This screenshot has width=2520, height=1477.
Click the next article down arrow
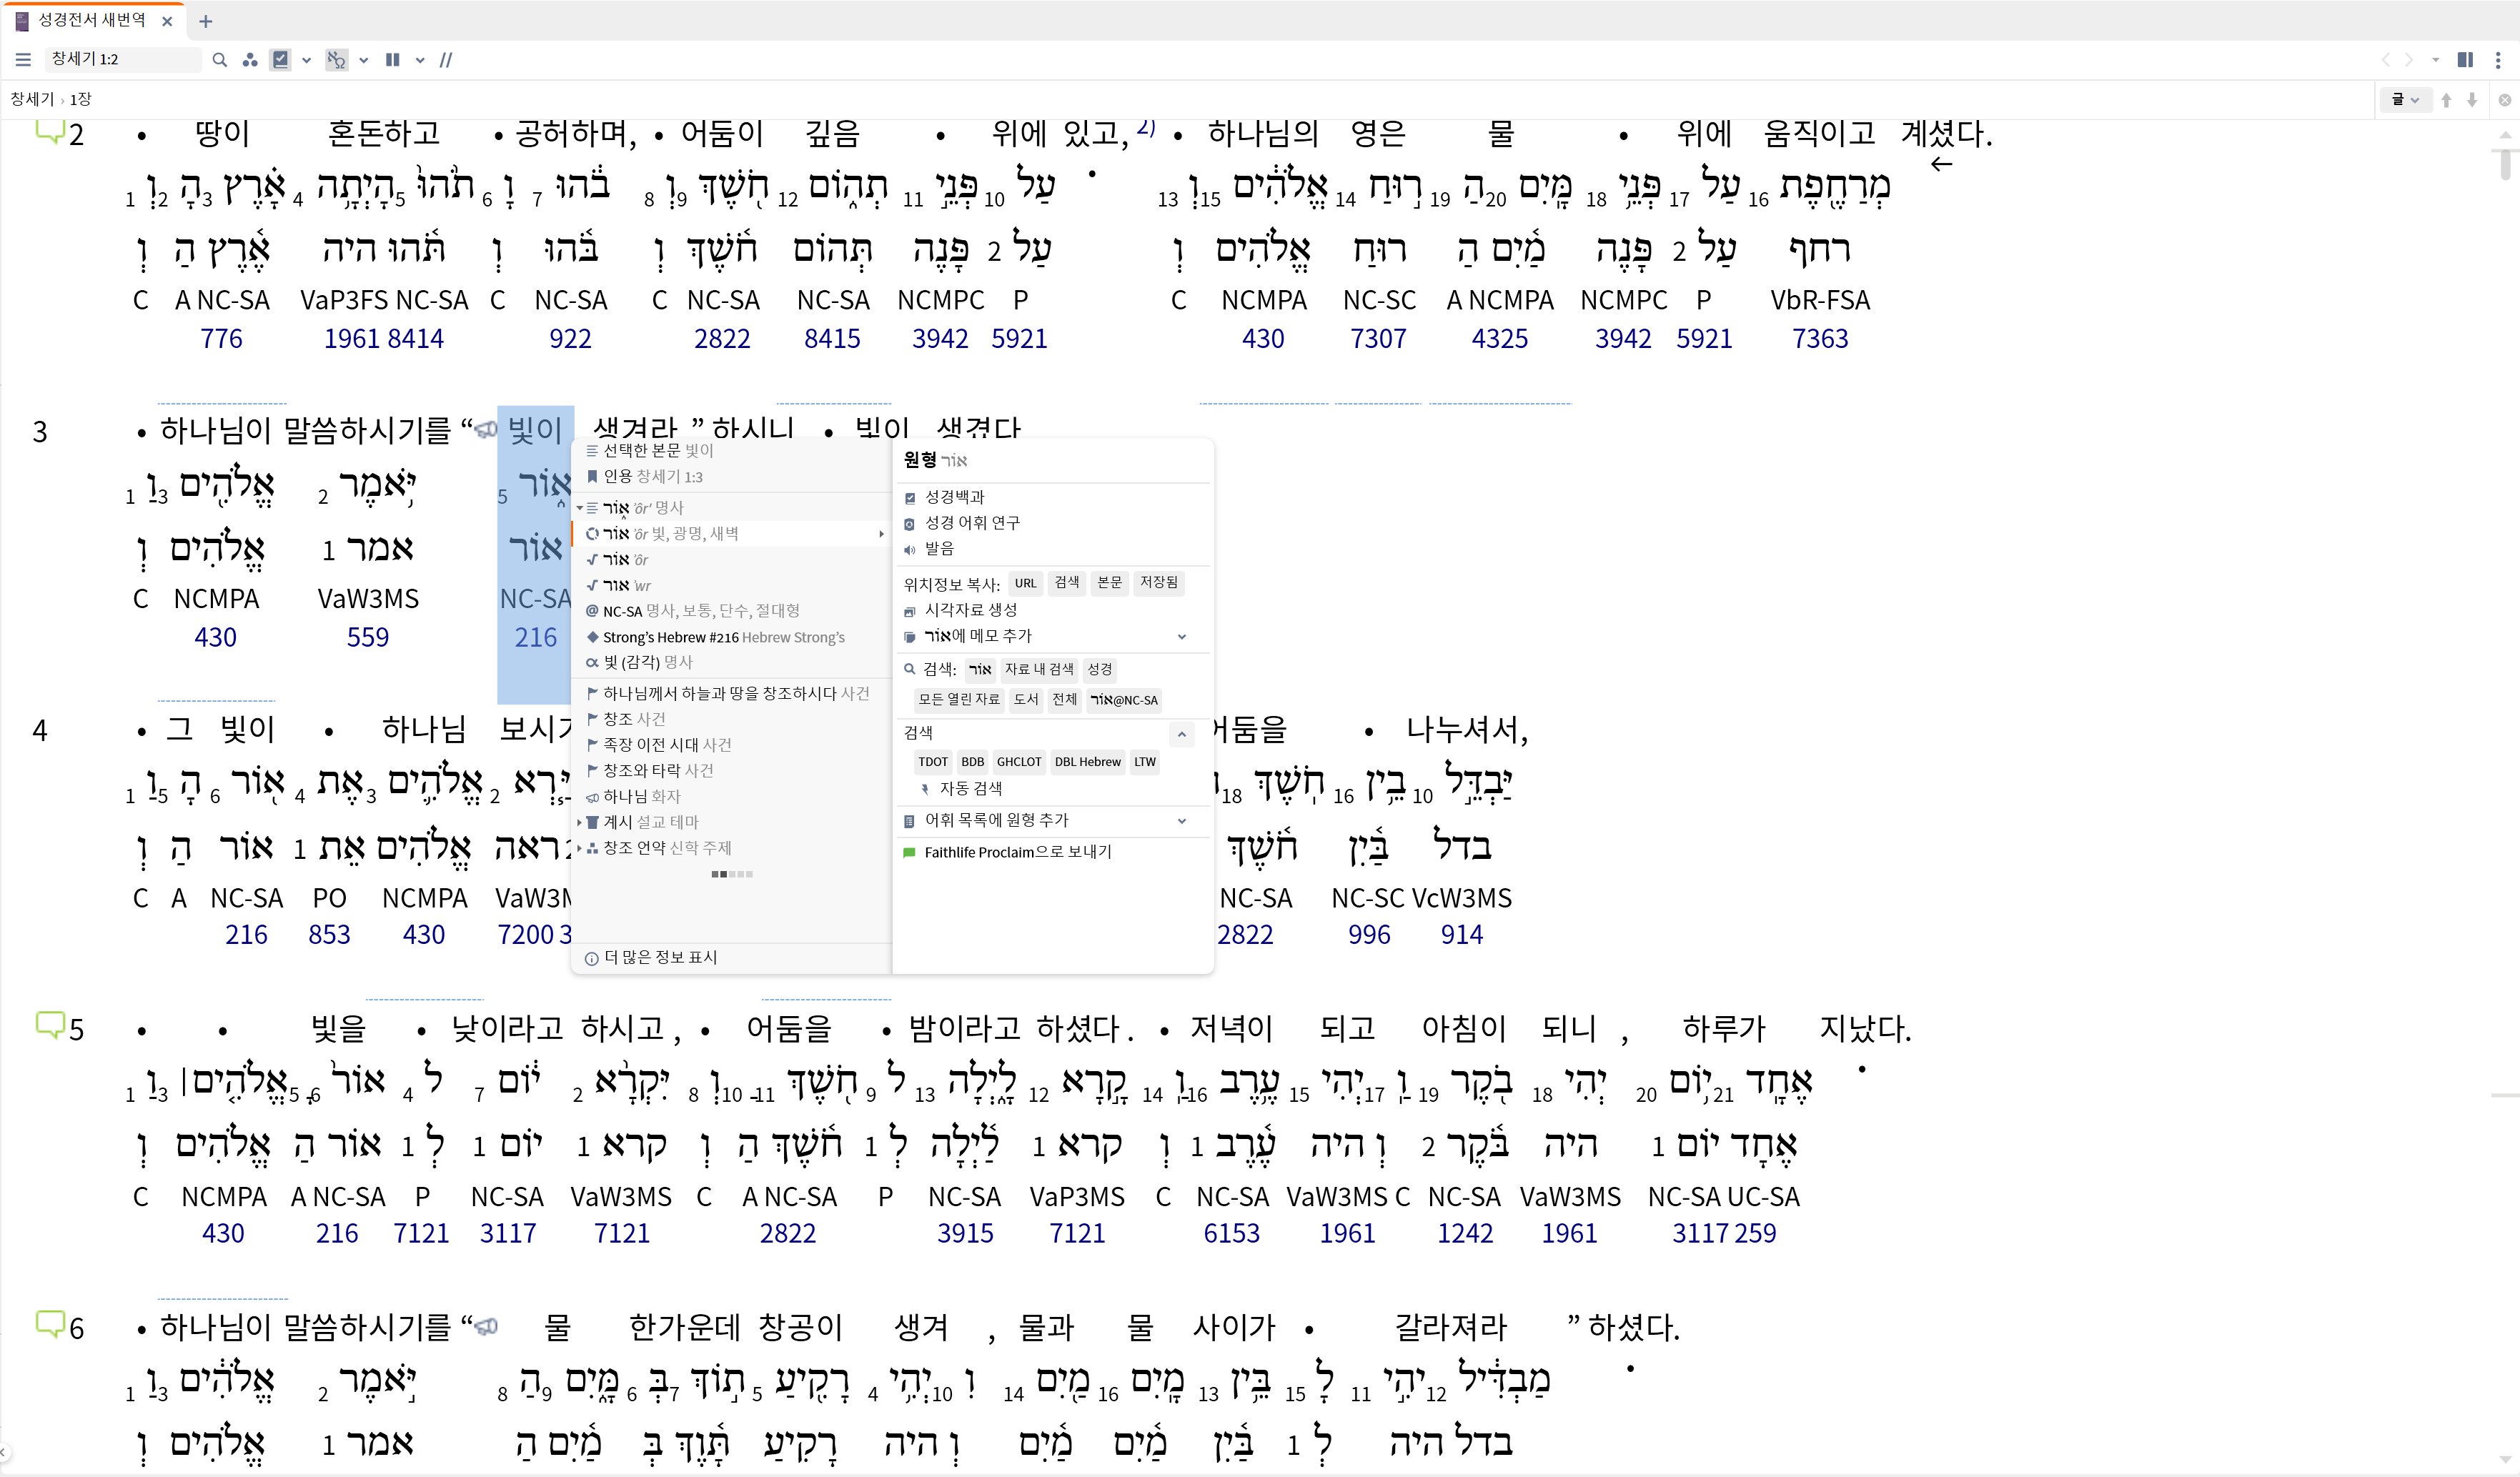(x=2472, y=100)
